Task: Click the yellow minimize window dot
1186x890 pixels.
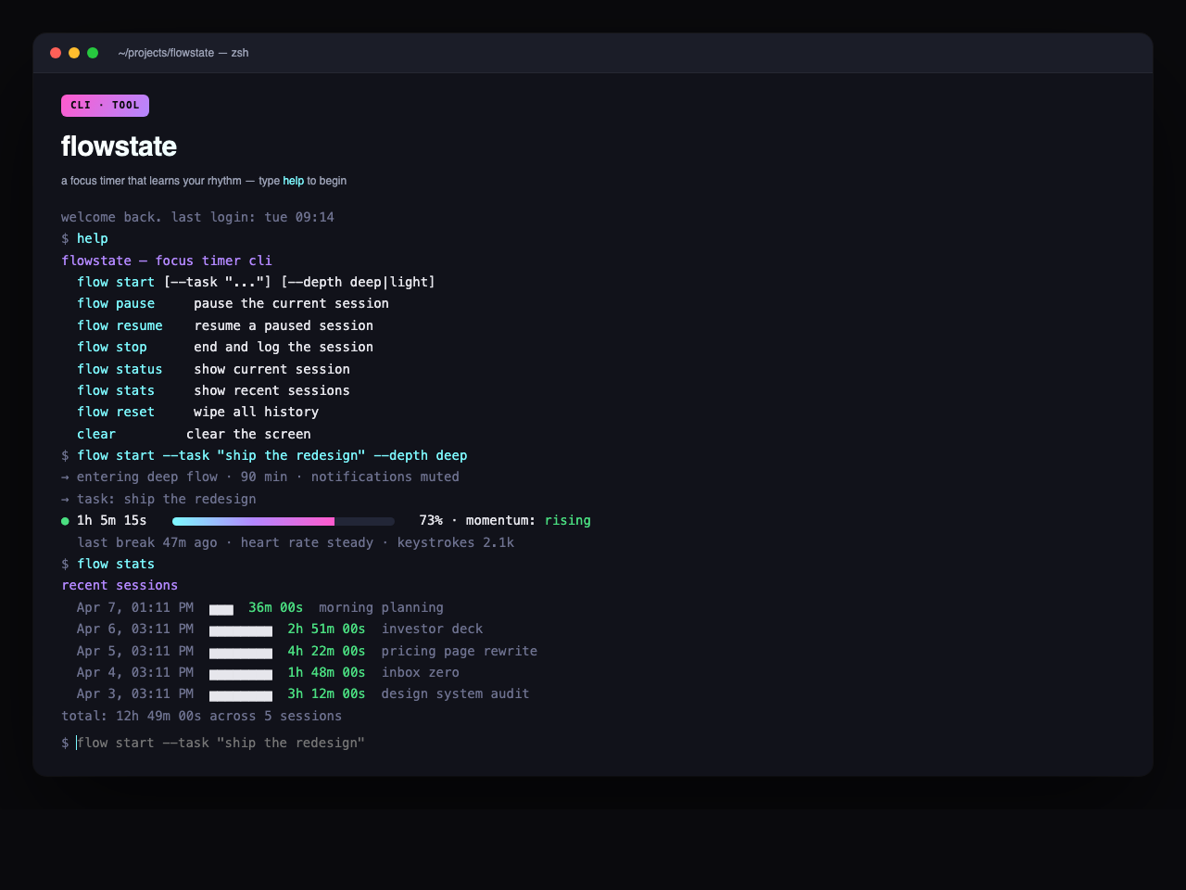Action: (x=74, y=53)
